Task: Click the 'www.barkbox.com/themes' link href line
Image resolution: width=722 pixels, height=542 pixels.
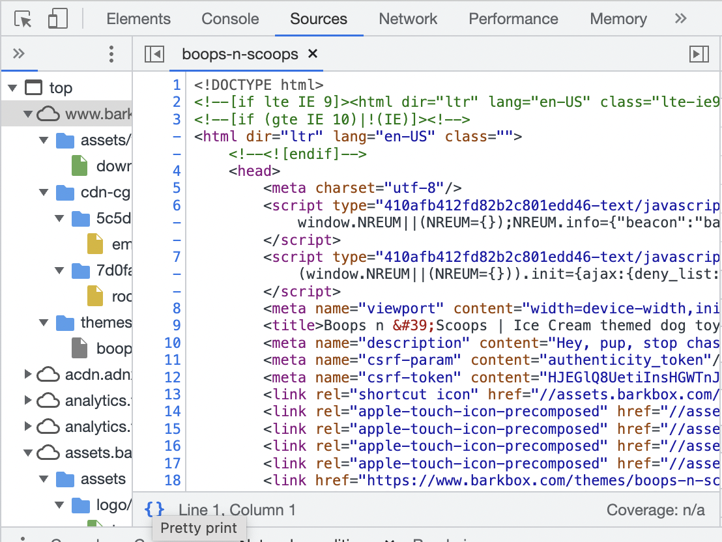Action: pos(491,480)
